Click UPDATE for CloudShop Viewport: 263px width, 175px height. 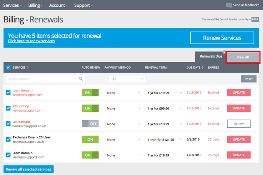pos(239,108)
